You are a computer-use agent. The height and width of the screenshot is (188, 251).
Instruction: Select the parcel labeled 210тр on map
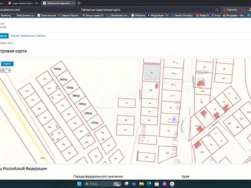(95, 123)
